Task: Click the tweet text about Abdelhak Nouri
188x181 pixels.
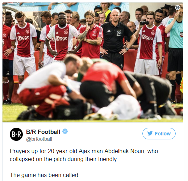Action: (84, 155)
